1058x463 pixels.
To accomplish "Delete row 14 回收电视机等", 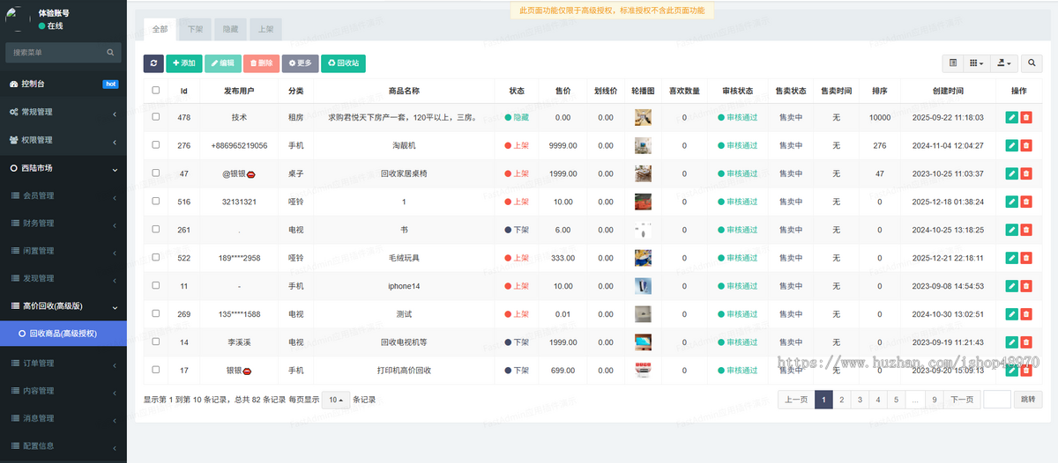I will (x=1026, y=342).
